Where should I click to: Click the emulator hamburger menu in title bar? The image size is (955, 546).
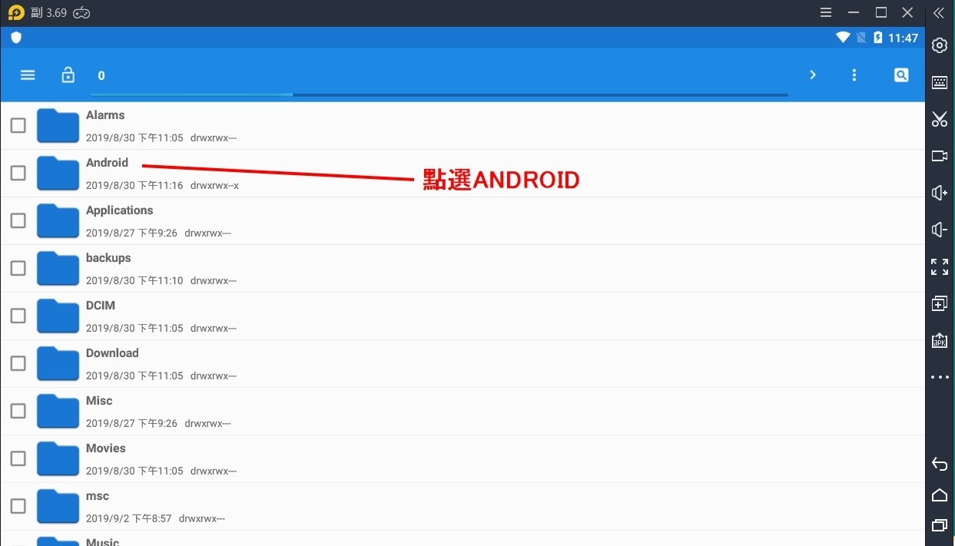[x=826, y=13]
